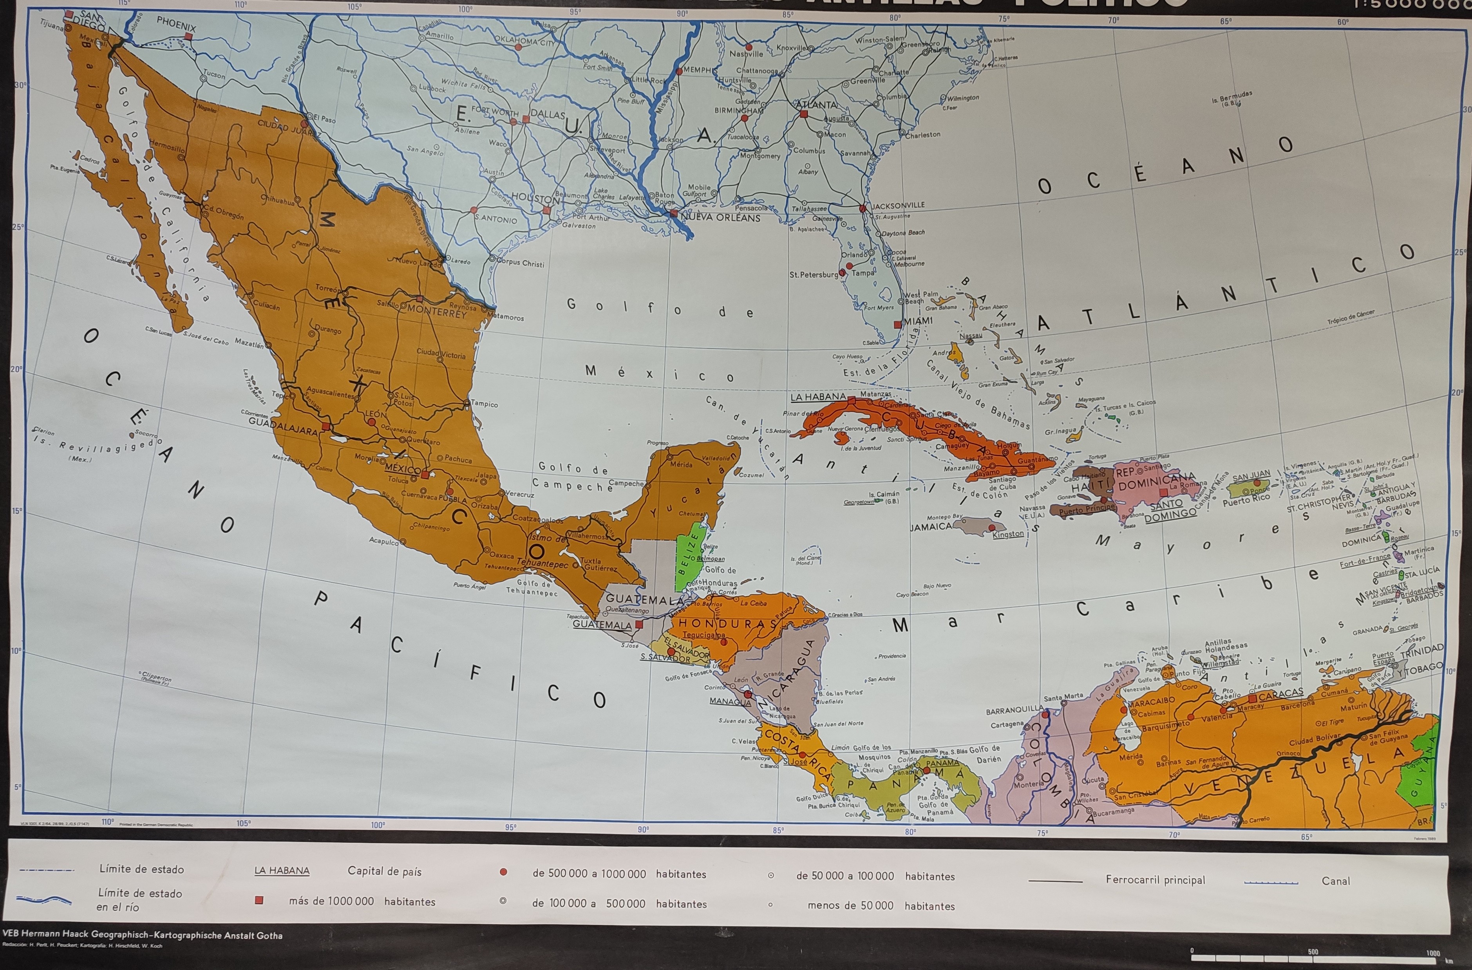Click the underlined Kingston label in Jamaica
This screenshot has width=1472, height=970.
1008,534
